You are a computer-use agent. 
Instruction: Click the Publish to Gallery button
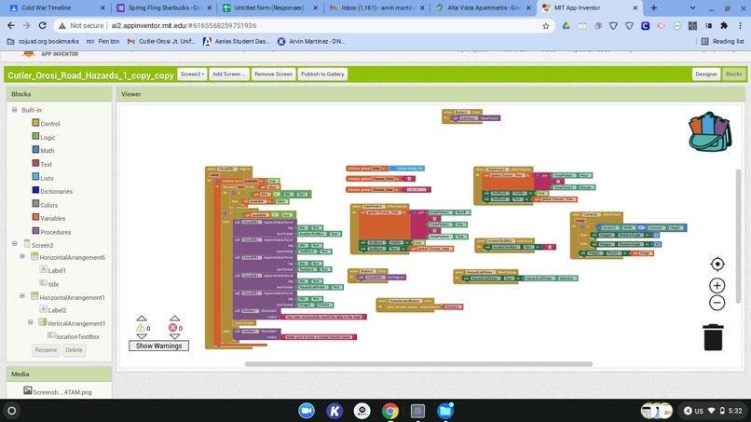tap(322, 75)
